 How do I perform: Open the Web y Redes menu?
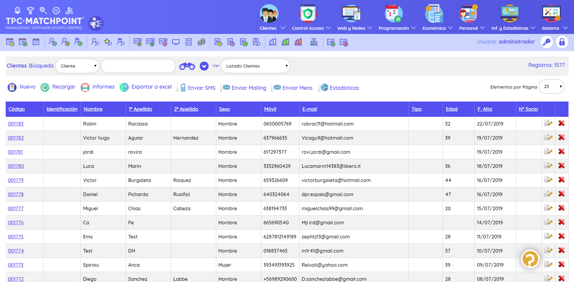click(x=351, y=28)
